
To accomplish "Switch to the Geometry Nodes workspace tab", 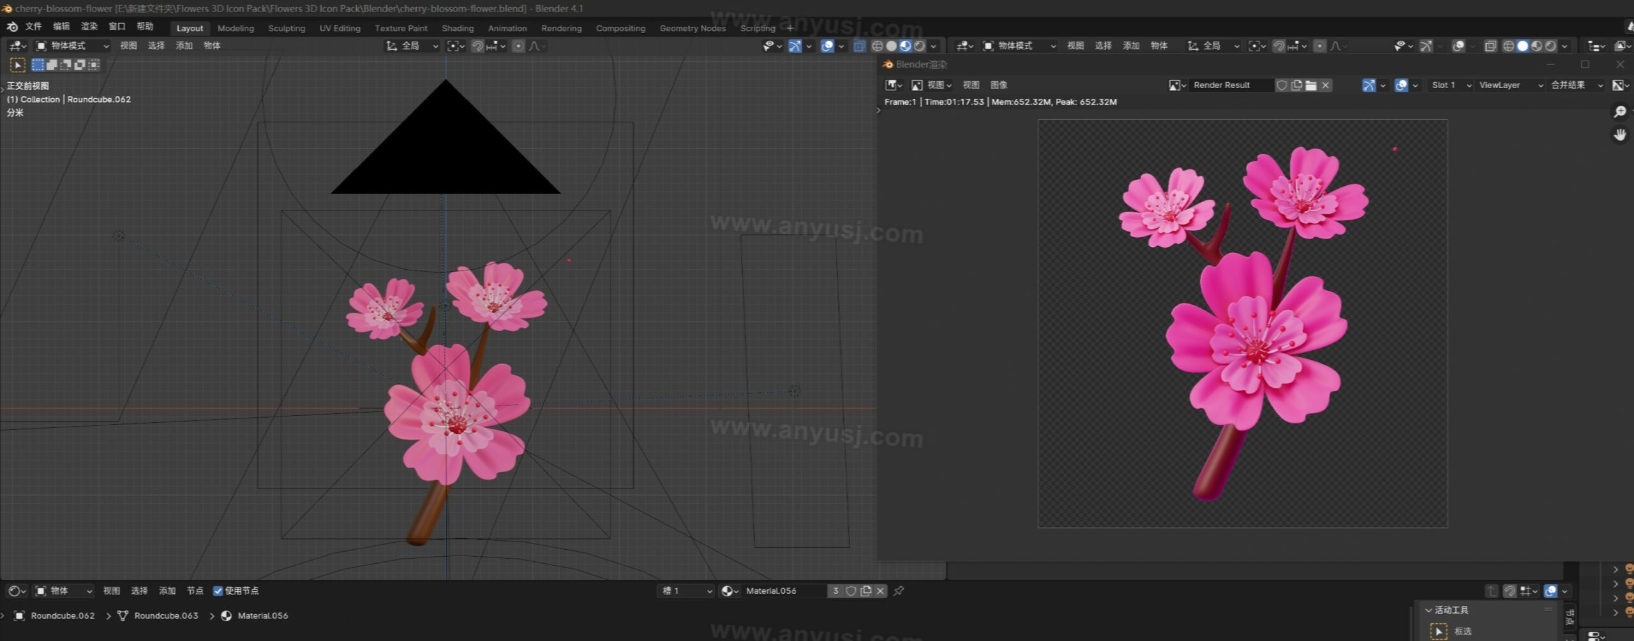I will [693, 29].
